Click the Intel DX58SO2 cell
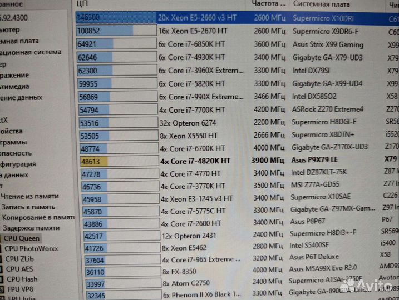Image resolution: width=399 pixels, height=300 pixels. 314,97
